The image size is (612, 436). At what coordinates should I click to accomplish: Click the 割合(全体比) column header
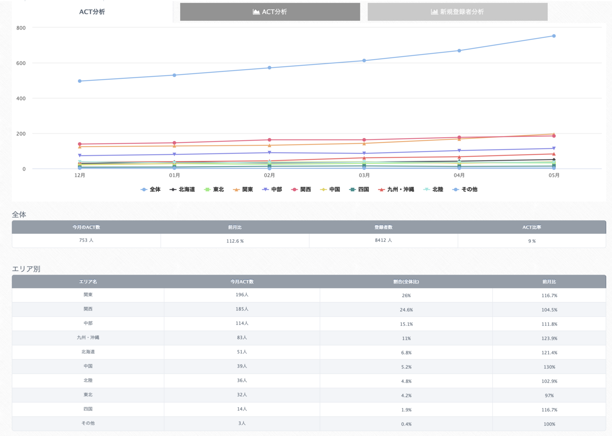click(406, 282)
